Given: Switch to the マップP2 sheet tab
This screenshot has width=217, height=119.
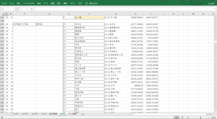Looking at the screenshot, I should point(35,114).
